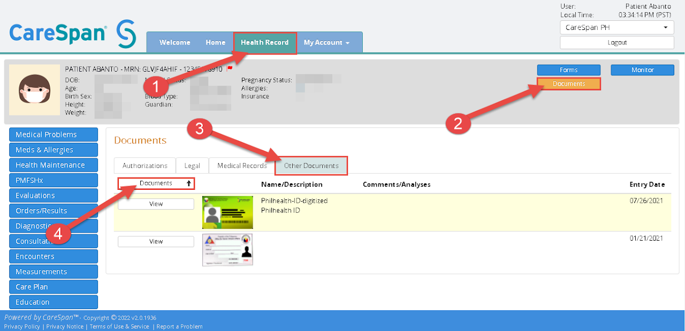The height and width of the screenshot is (331, 685).
Task: View the document dated 01/21/2021
Action: (156, 241)
